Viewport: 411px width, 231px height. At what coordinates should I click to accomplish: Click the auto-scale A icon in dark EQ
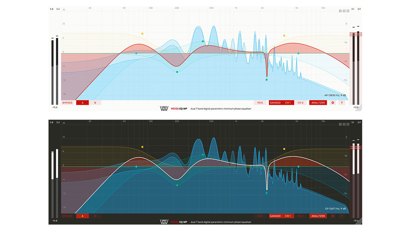[x=347, y=124]
